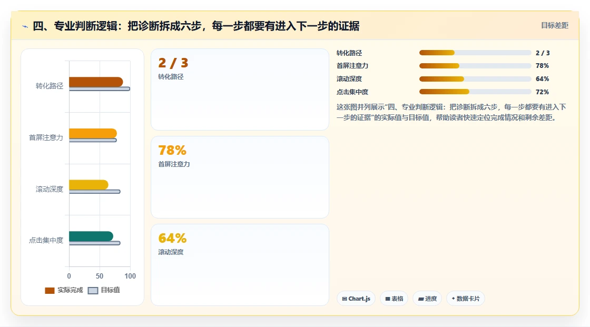Screen dimensions: 590x327
Task: Click the 78% metric card value
Action: pos(172,151)
